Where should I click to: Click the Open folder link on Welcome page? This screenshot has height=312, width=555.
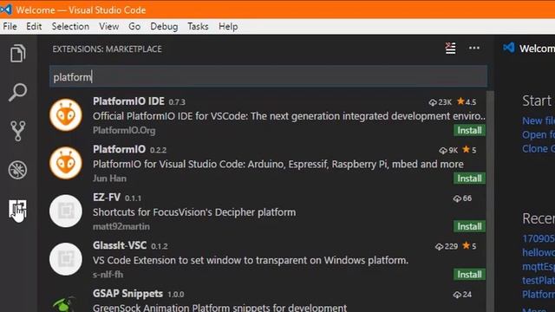(539, 135)
